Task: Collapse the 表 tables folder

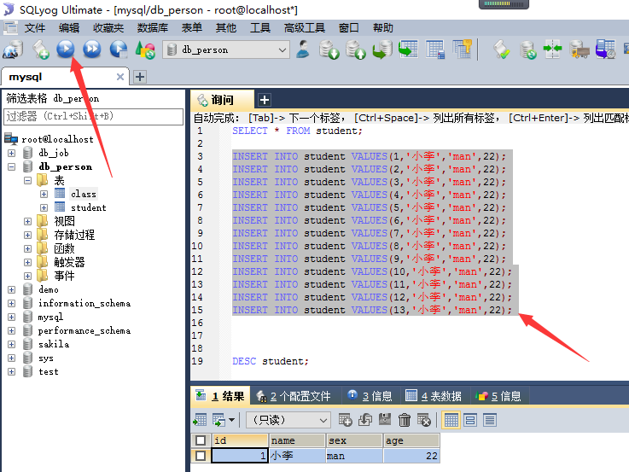Action: [27, 180]
